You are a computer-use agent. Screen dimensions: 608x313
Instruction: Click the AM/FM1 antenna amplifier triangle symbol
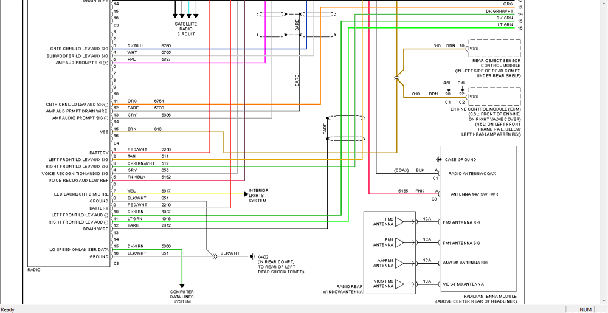[x=399, y=263]
